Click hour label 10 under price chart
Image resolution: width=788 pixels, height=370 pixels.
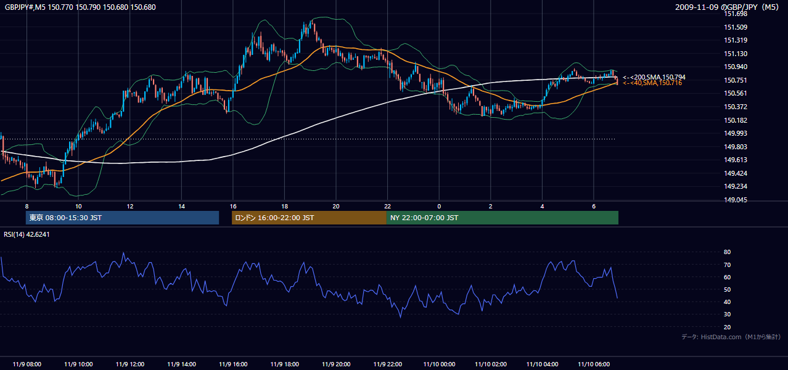click(x=78, y=206)
